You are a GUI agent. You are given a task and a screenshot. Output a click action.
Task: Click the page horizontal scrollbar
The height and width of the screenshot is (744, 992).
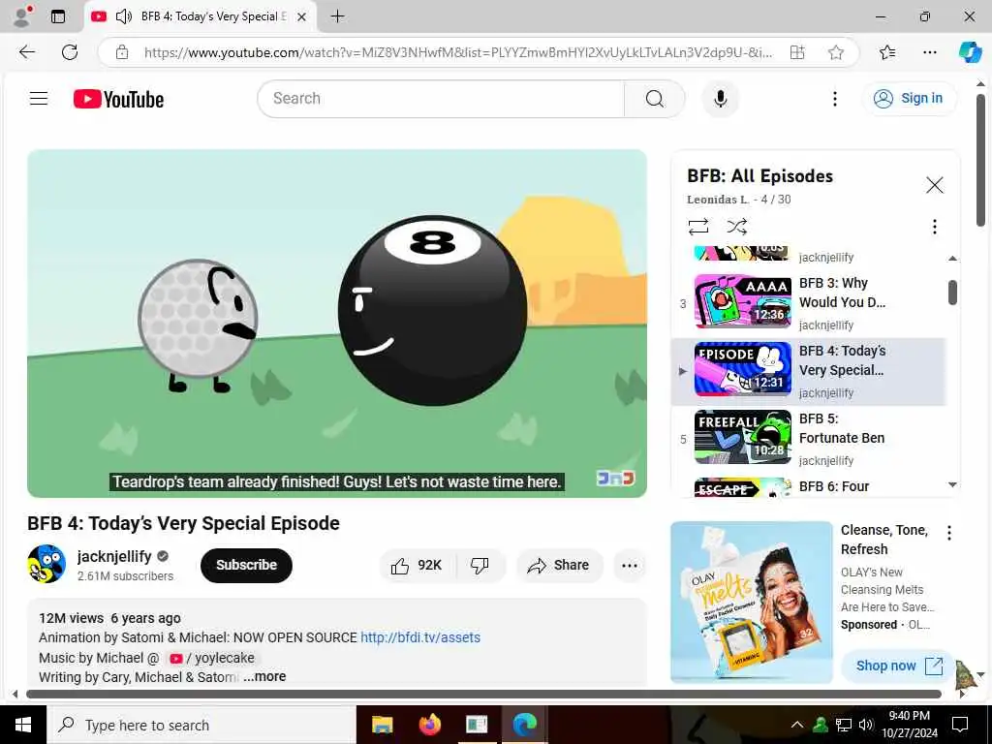[483, 694]
